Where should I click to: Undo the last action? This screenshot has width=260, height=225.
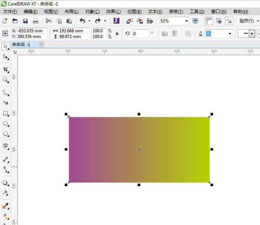pyautogui.click(x=82, y=21)
